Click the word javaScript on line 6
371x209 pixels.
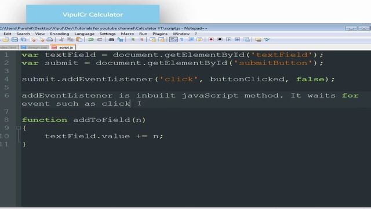(x=210, y=95)
